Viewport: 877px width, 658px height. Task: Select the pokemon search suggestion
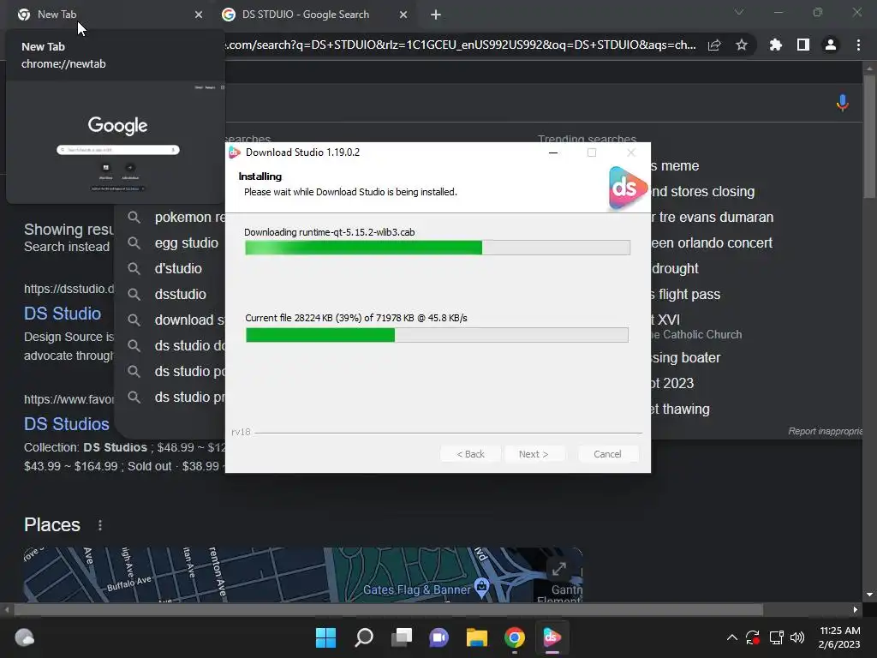189,217
